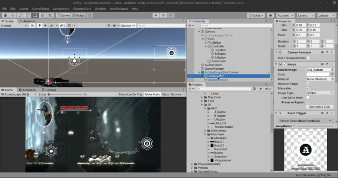Viewport: 338px width, 178px height.
Task: Select the Hand tool in toolbar
Action: coord(6,15)
